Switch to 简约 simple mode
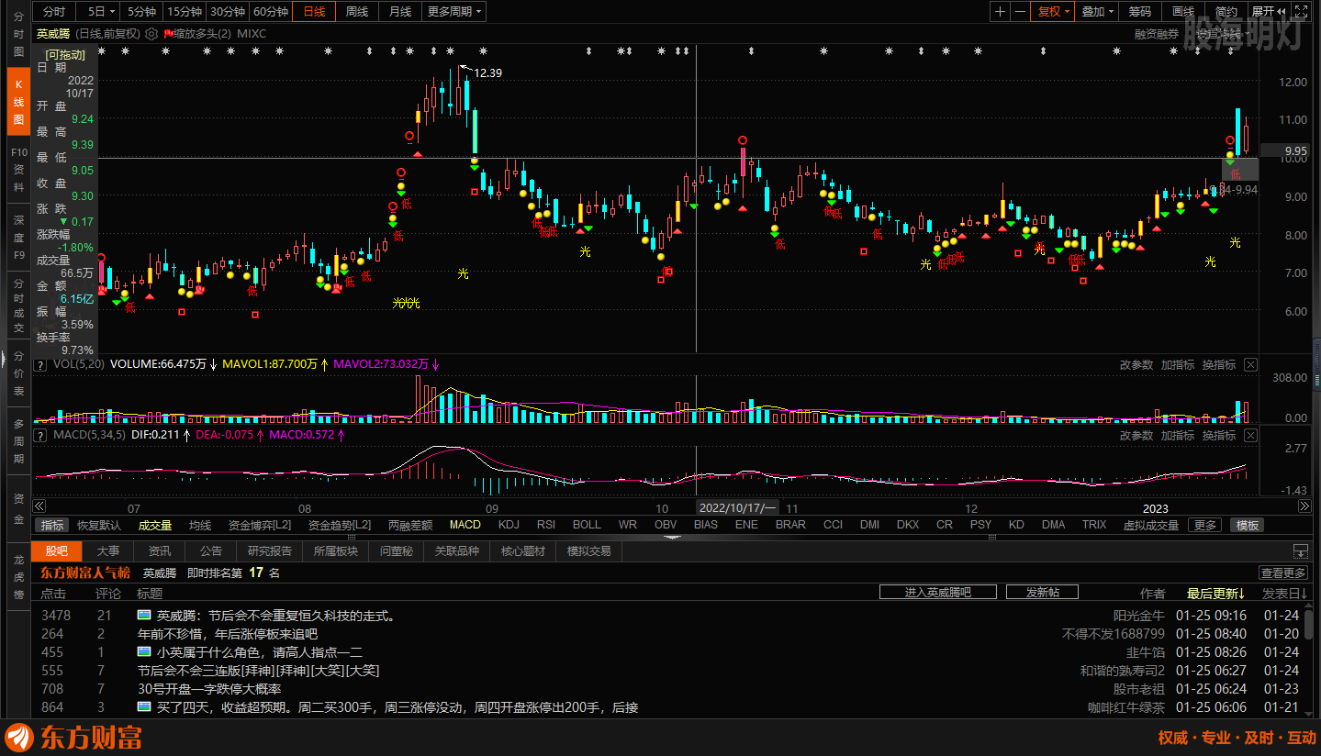Screen dimensions: 1321x756 (1226, 11)
